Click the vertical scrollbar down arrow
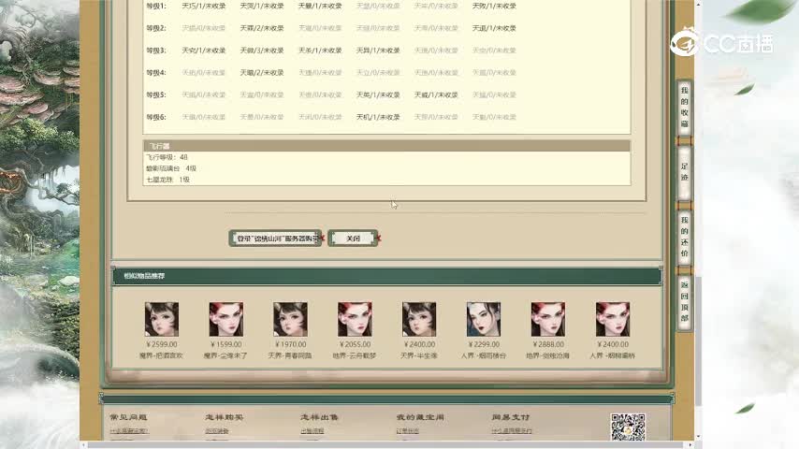Screen dimensions: 799x449 pos(698,437)
